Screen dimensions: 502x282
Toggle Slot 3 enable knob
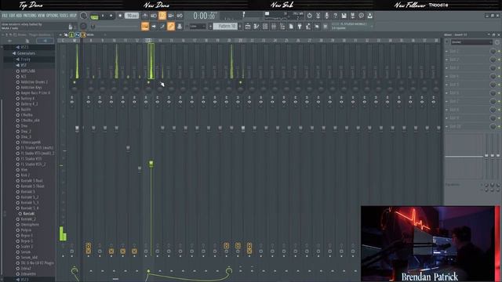(493, 68)
